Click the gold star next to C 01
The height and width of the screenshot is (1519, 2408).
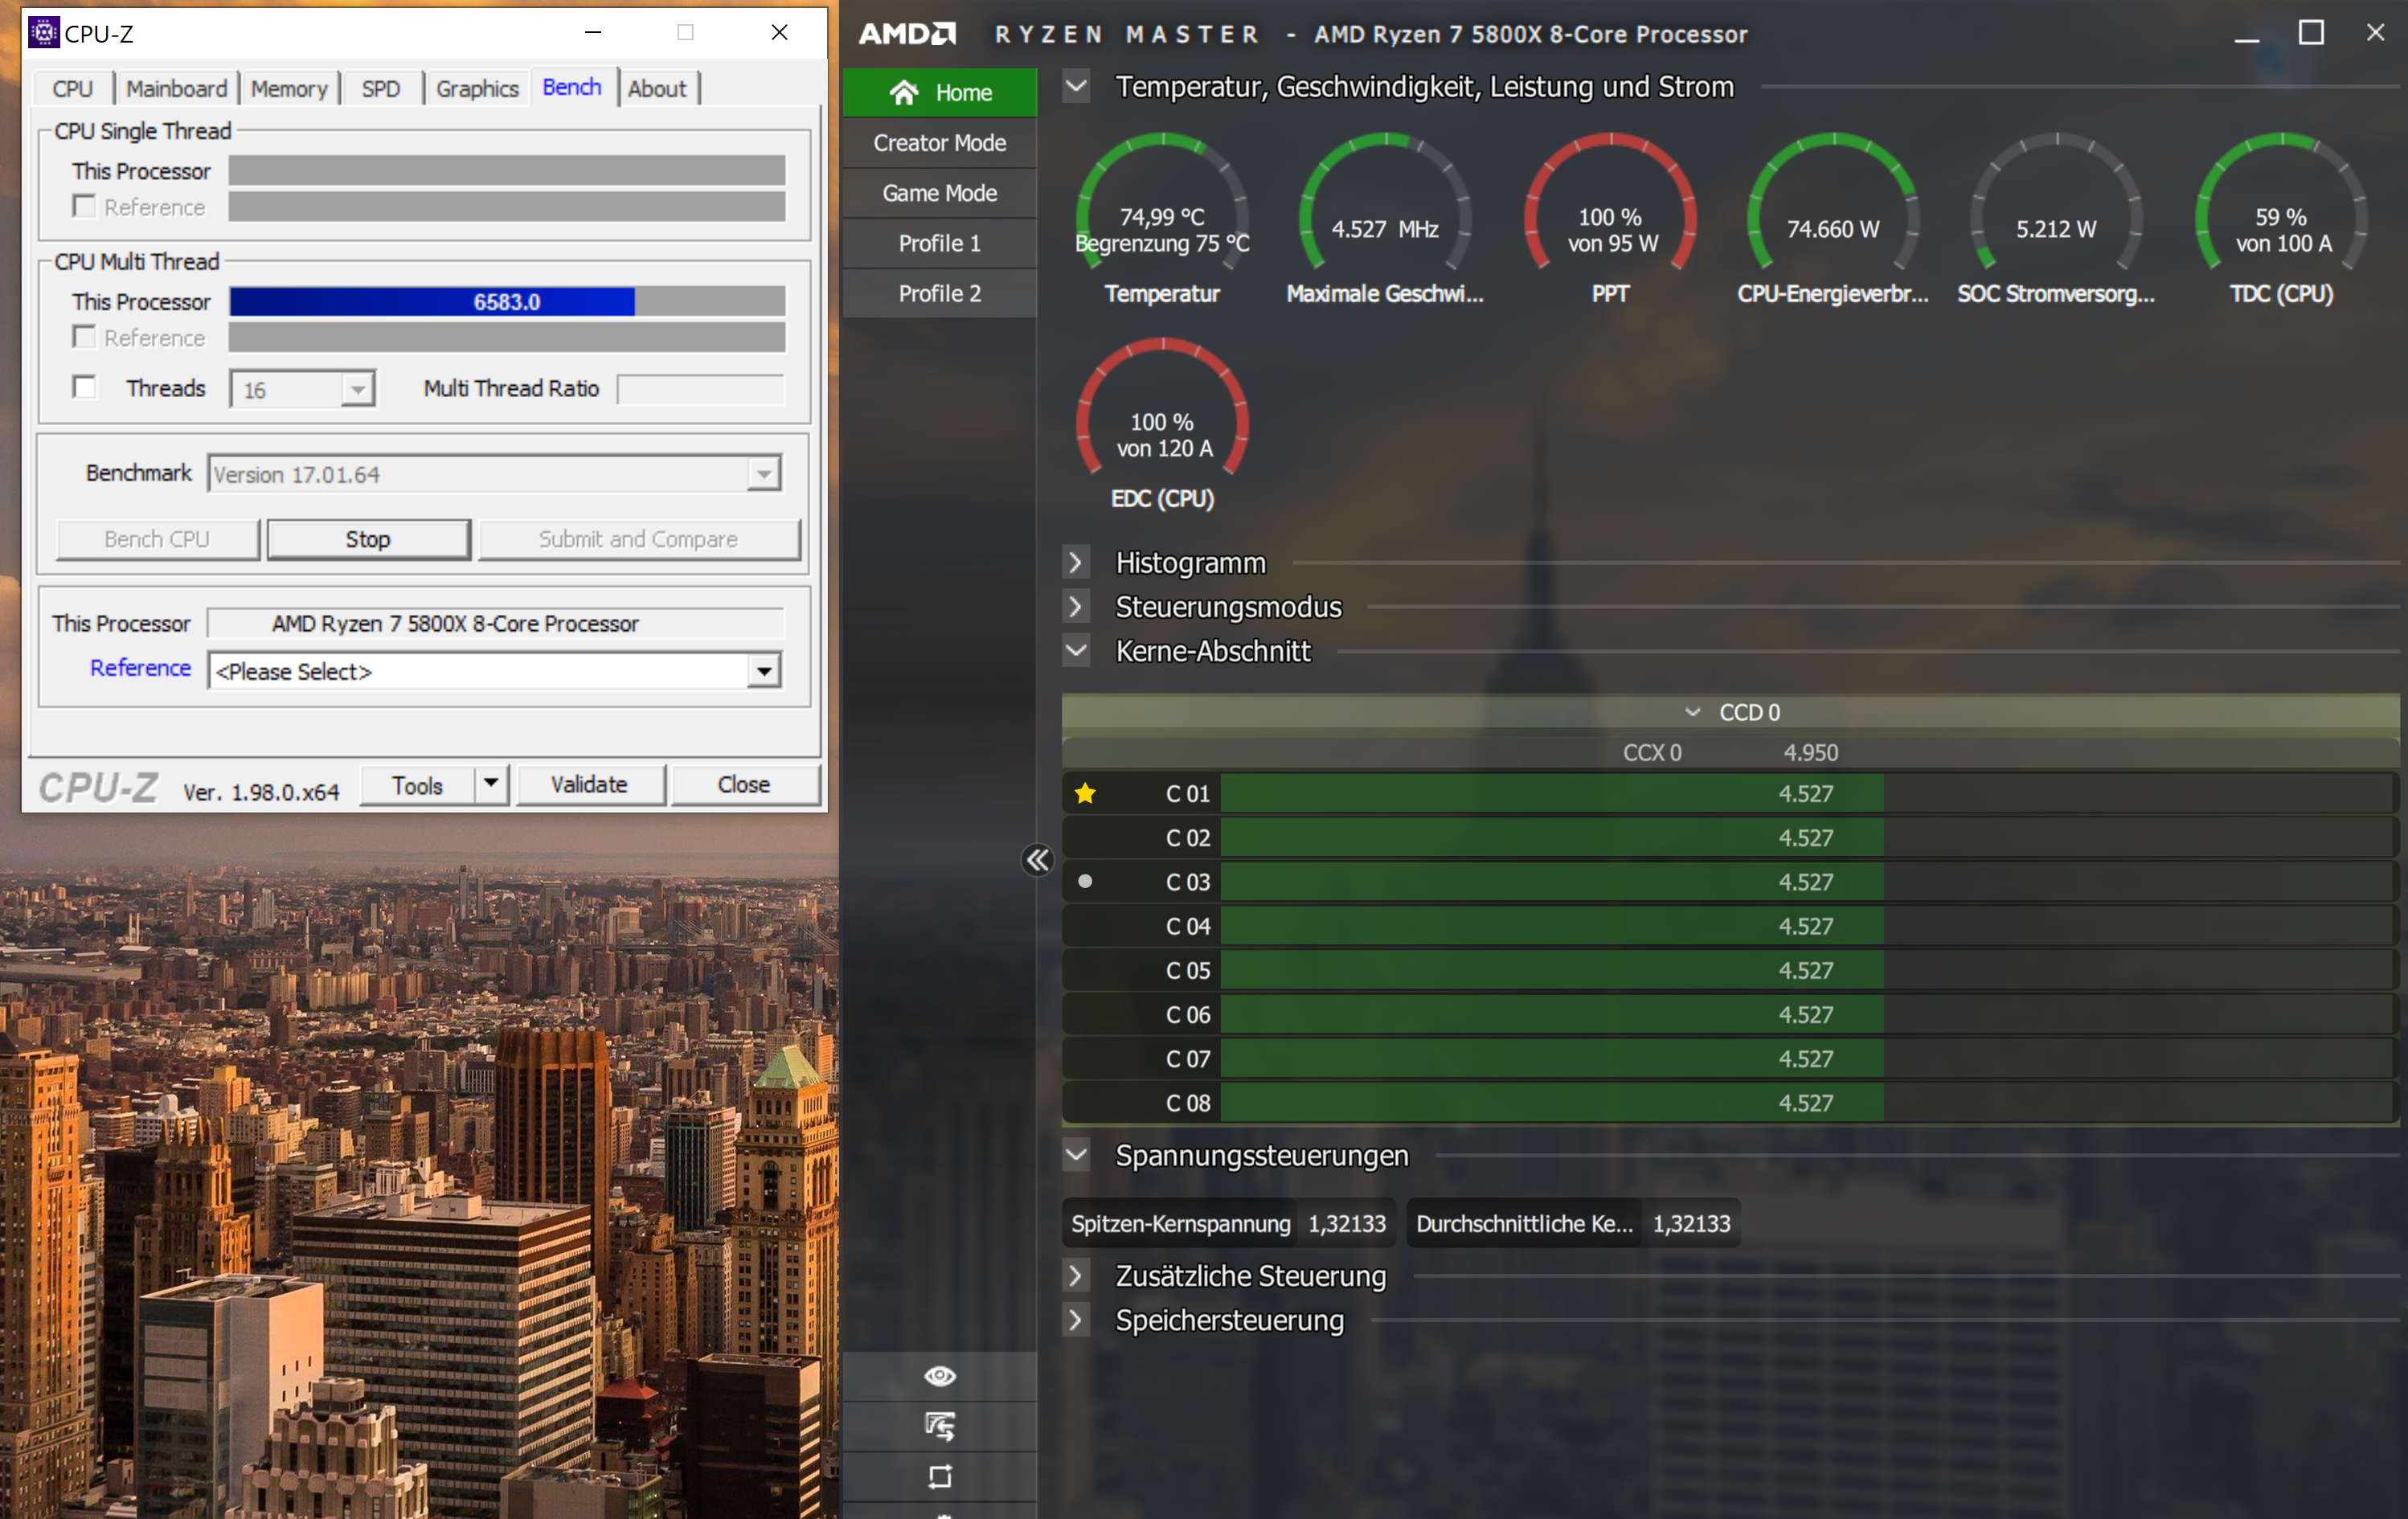(x=1085, y=794)
